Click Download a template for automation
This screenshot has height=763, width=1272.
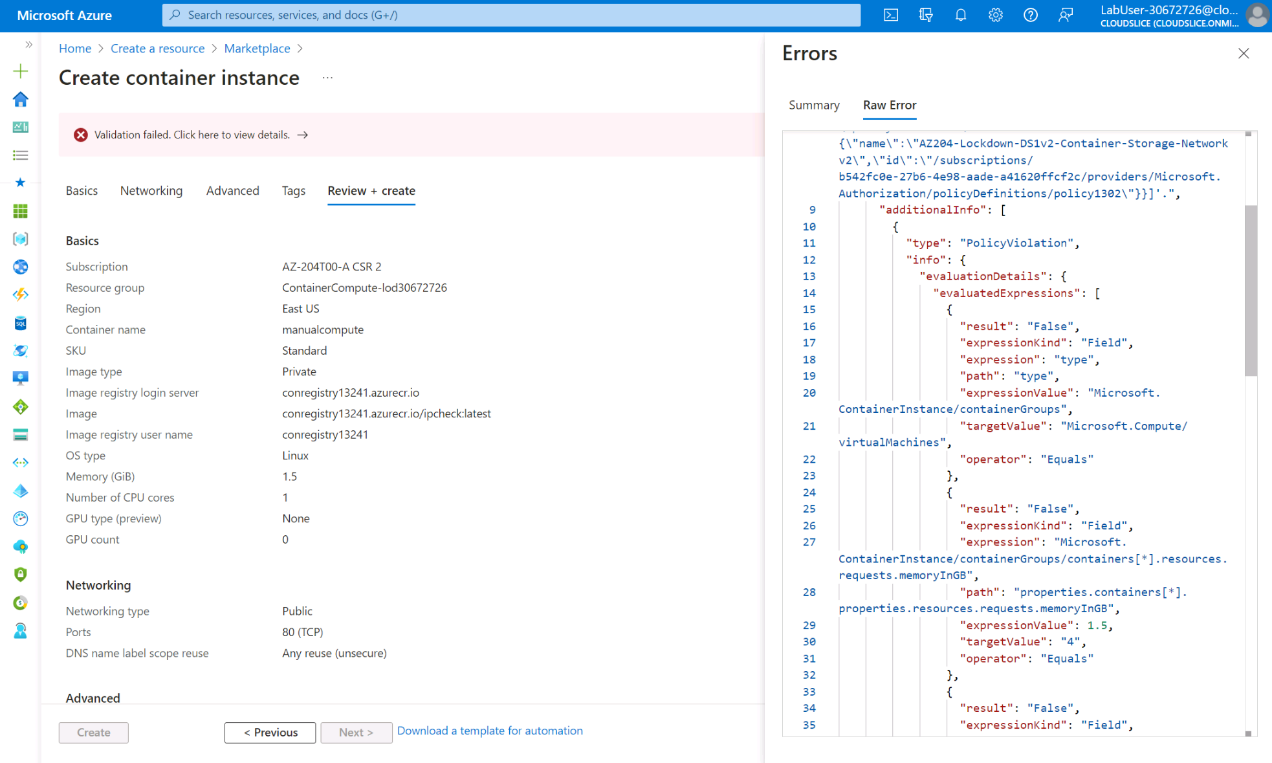[x=490, y=731]
